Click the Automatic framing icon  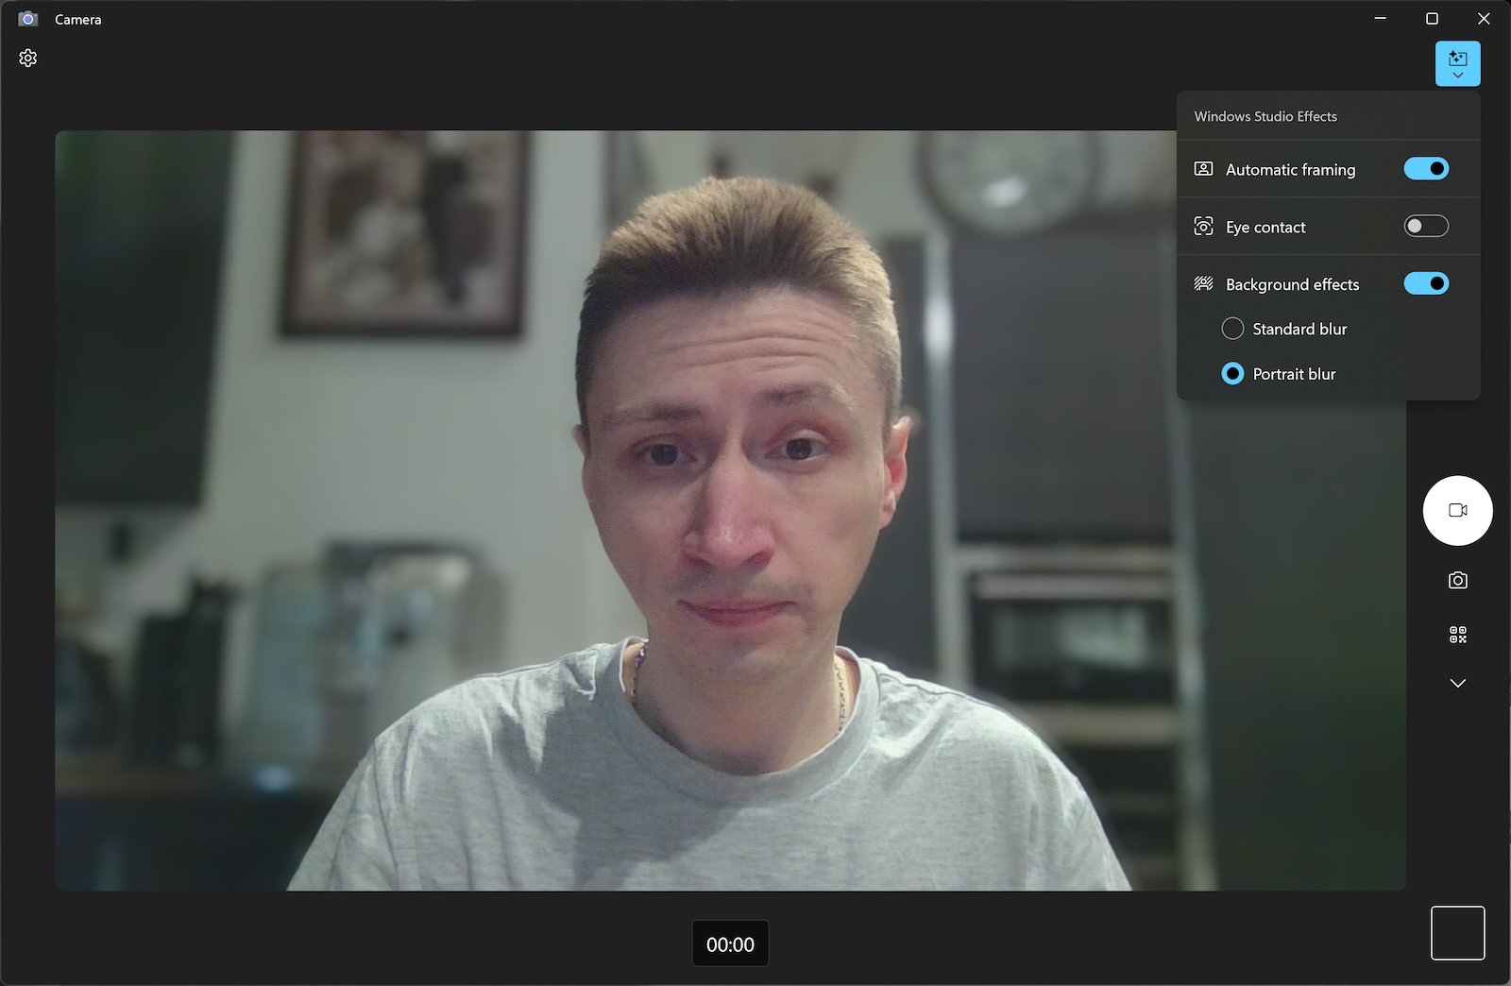click(x=1203, y=169)
